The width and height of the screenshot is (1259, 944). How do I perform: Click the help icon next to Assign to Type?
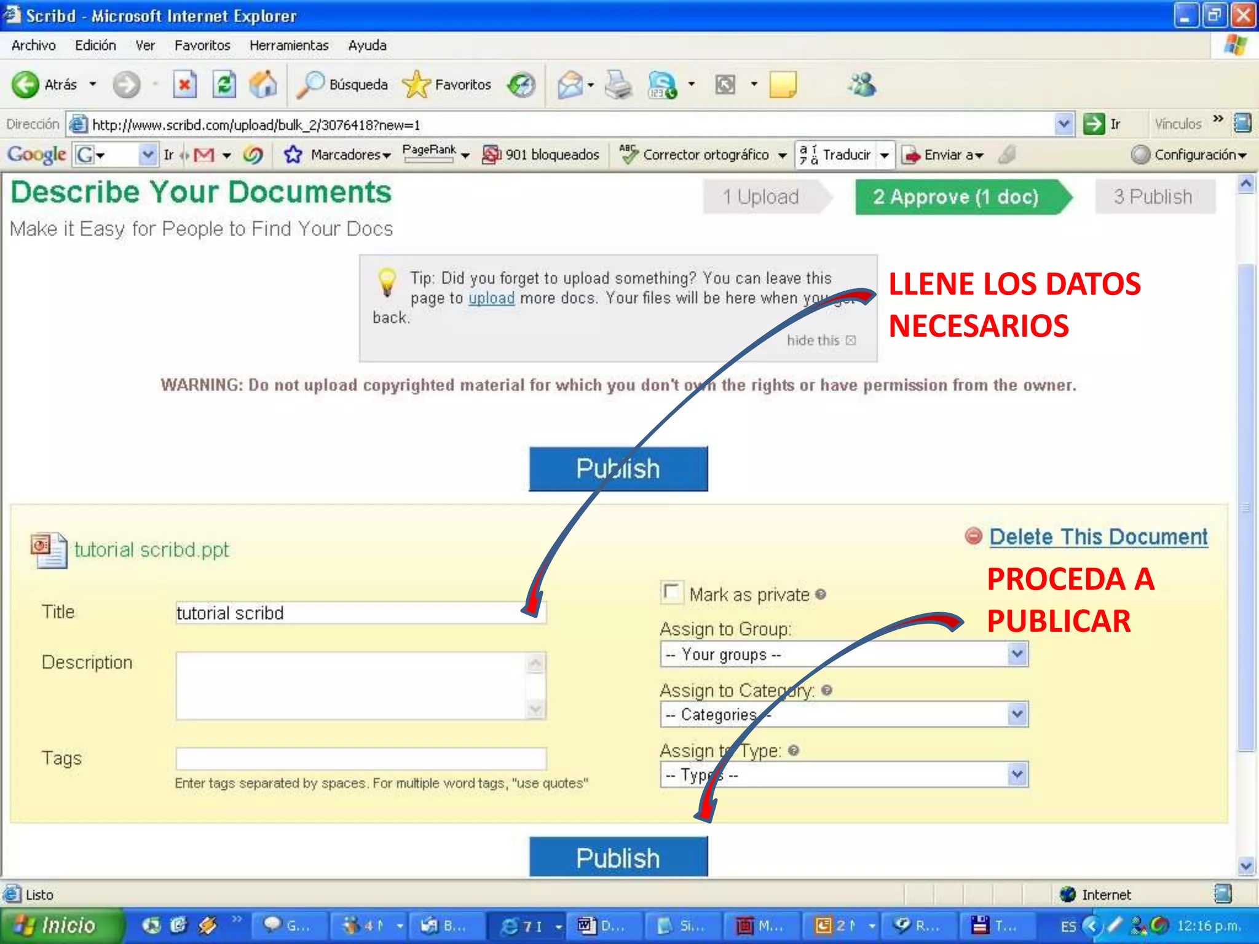coord(794,750)
